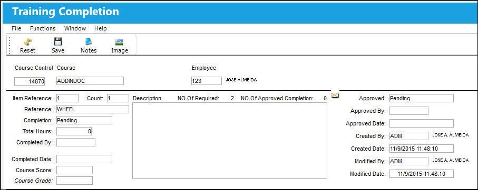The height and width of the screenshot is (190, 478).
Task: Click the Total Hours field
Action: click(x=74, y=131)
